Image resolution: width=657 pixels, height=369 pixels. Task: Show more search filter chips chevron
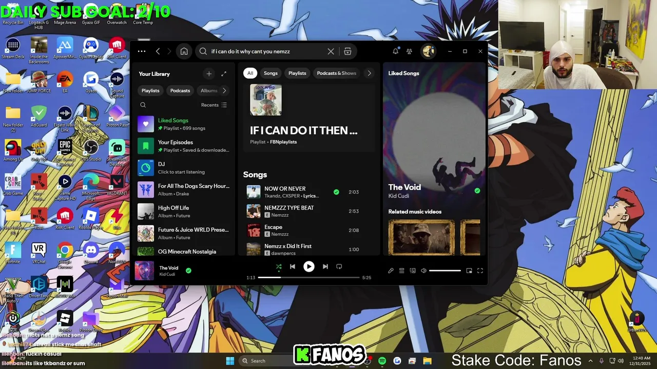tap(369, 73)
